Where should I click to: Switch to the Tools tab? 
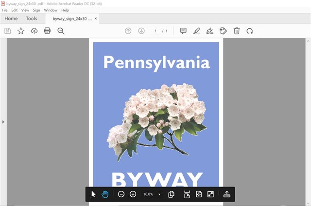(x=31, y=19)
